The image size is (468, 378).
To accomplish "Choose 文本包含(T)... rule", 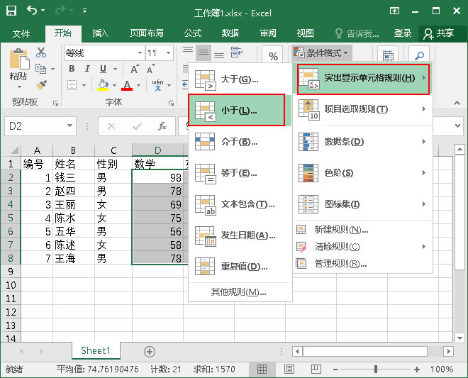I will pos(240,204).
